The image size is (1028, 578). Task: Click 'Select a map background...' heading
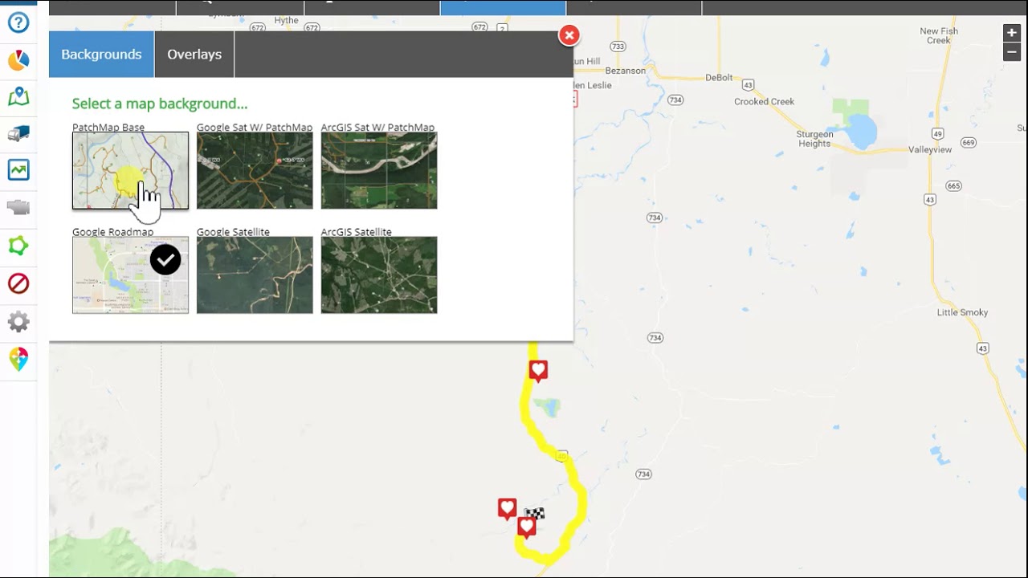(160, 104)
